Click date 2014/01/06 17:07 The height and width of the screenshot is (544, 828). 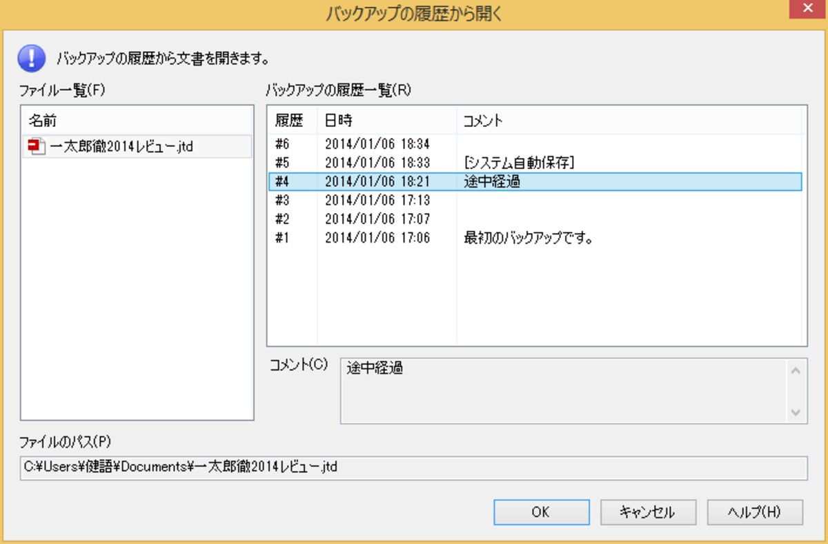point(377,219)
